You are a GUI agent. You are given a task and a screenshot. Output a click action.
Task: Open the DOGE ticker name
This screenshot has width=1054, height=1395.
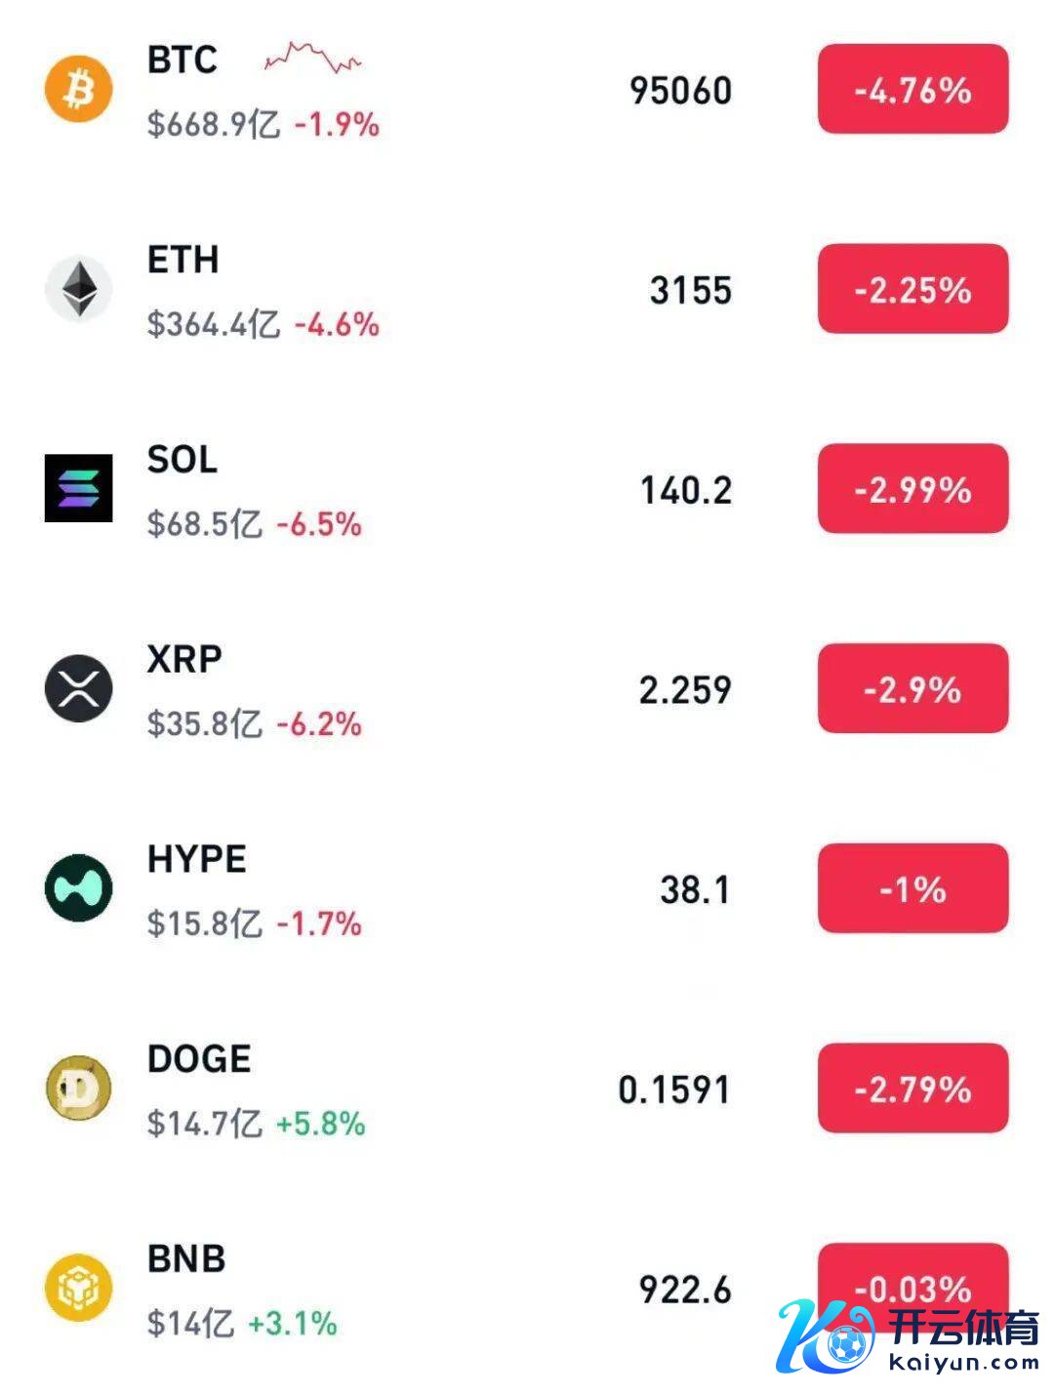tap(199, 1059)
